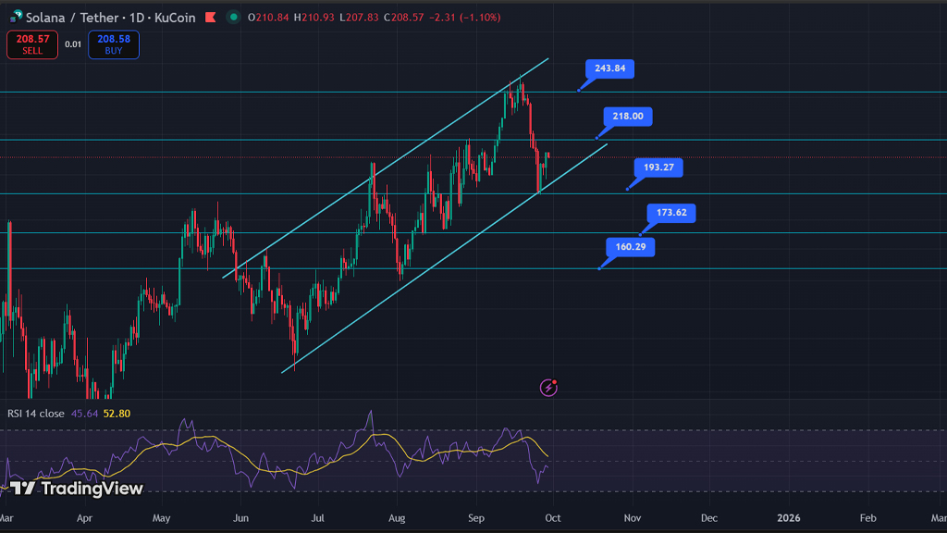Select the 193.27 price callout label

(658, 167)
